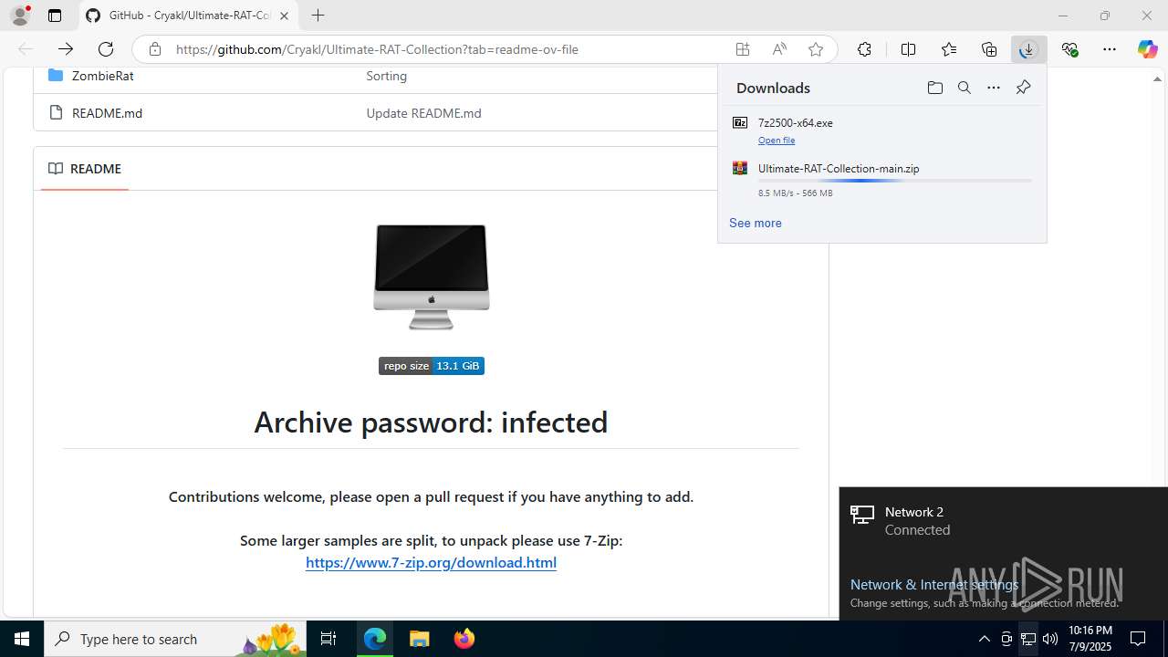1168x657 pixels.
Task: Select the 7z2500-x64.exe download entry
Action: pos(881,130)
